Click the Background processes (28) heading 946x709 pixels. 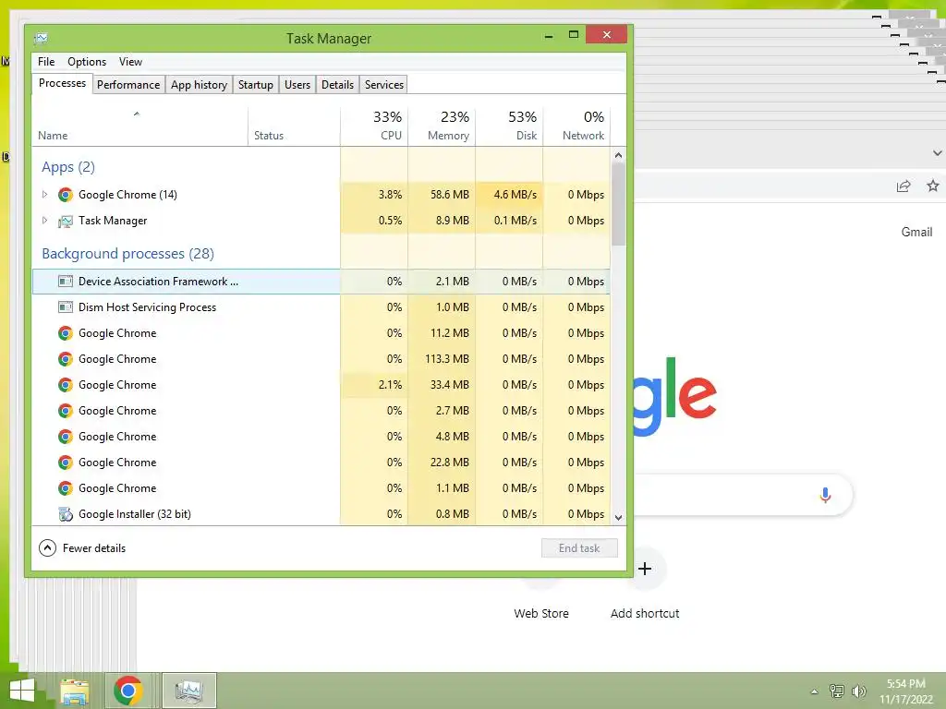click(x=127, y=254)
